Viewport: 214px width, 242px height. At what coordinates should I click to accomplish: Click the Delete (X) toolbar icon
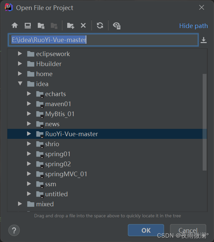coord(83,25)
